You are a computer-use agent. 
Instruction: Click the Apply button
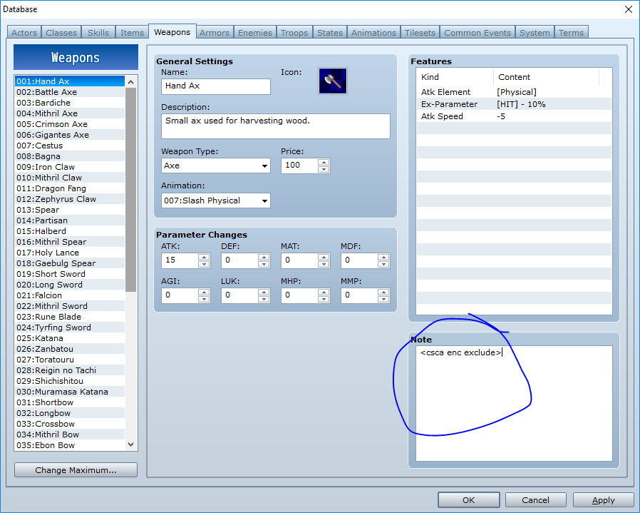coord(603,500)
